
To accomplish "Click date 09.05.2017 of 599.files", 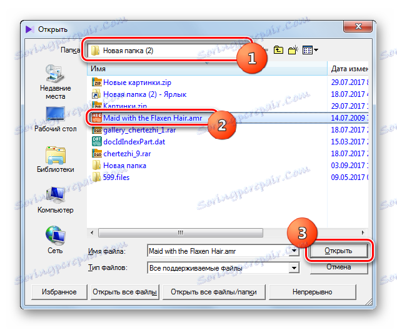I will tap(349, 177).
